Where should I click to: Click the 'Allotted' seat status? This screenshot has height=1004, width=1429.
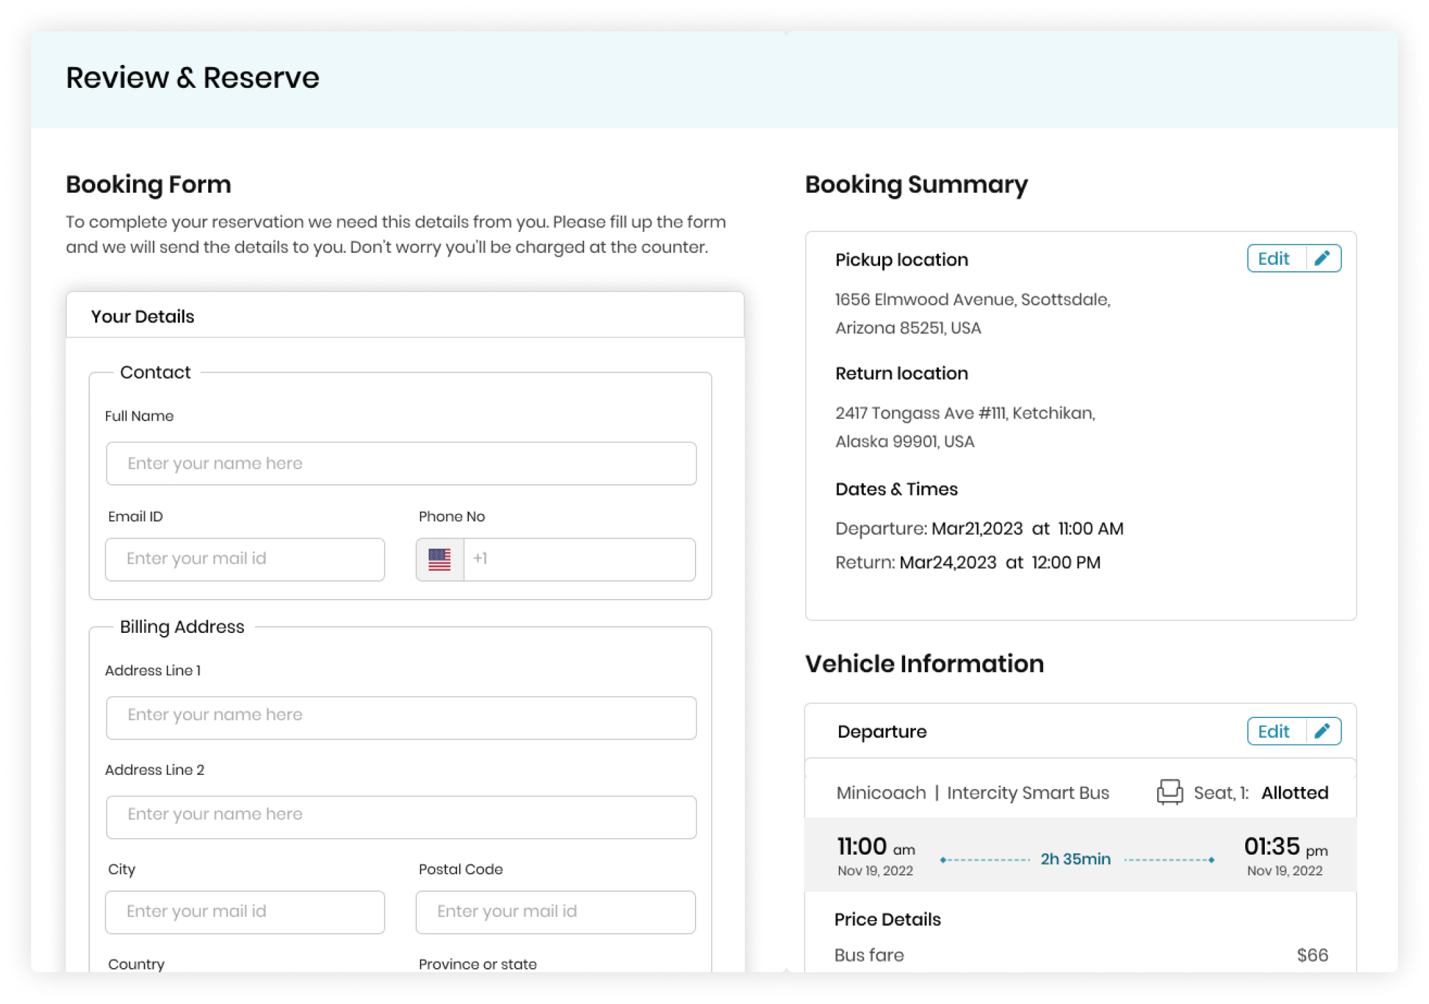point(1294,792)
